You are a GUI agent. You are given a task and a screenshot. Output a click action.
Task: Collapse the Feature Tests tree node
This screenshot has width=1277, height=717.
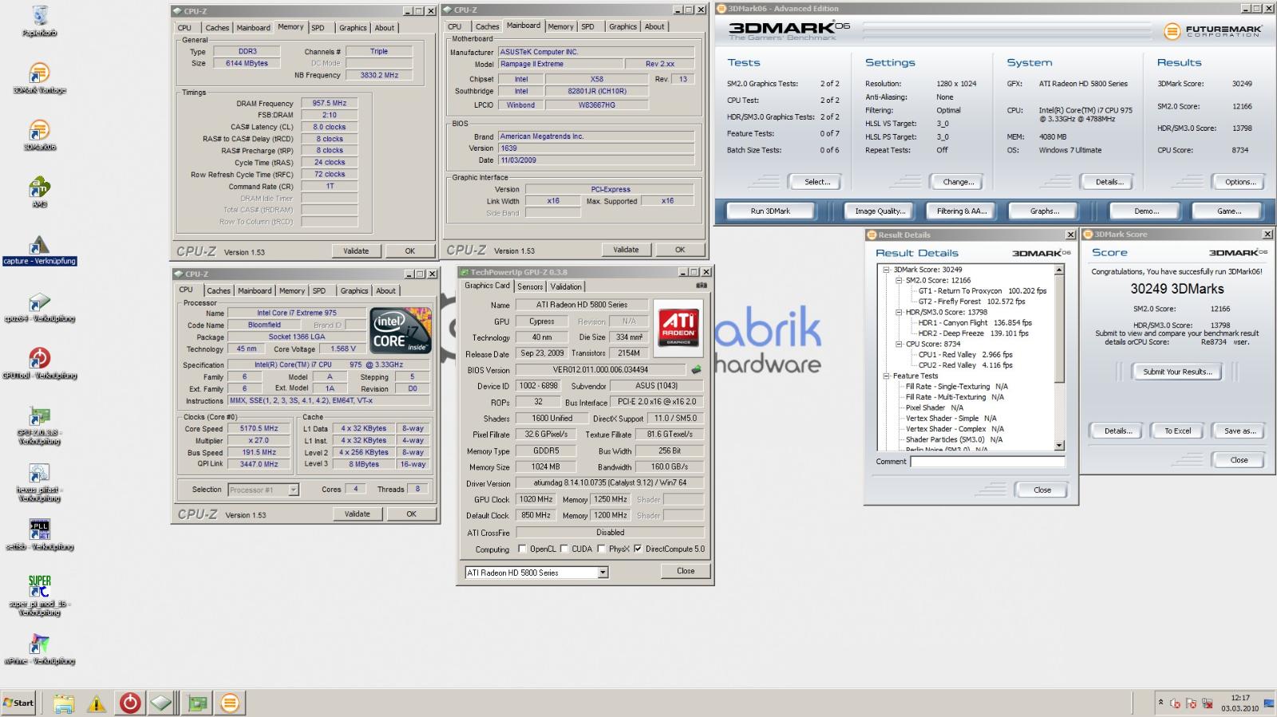click(886, 376)
